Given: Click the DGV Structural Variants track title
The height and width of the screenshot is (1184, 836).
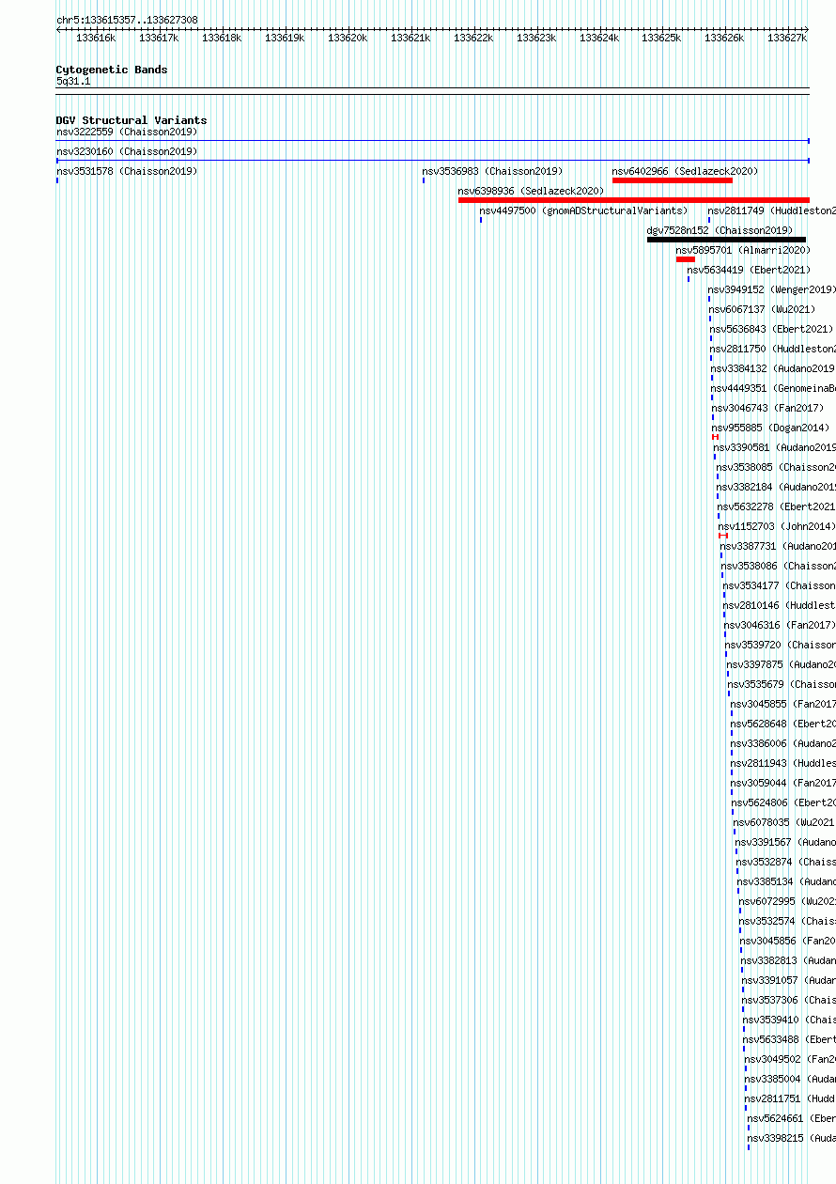Looking at the screenshot, I should (132, 120).
